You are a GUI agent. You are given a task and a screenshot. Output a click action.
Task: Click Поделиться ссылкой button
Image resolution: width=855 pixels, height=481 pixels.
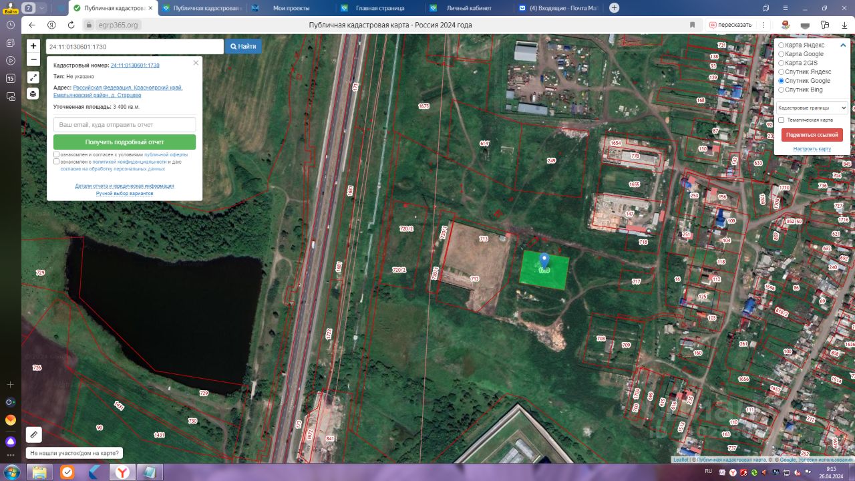click(812, 134)
